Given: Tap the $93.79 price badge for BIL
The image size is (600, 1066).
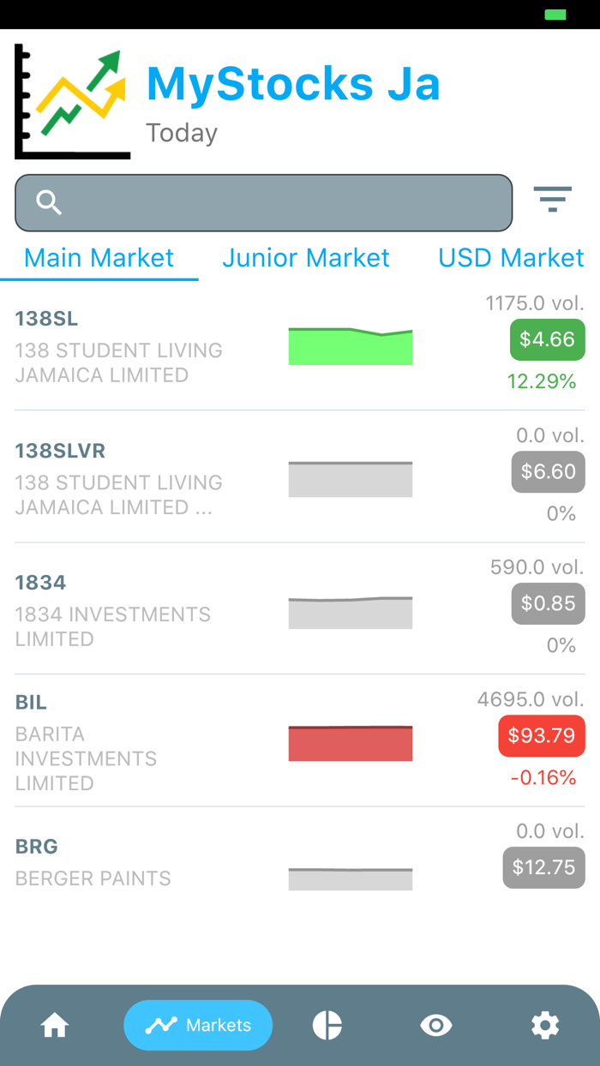Looking at the screenshot, I should pyautogui.click(x=541, y=735).
